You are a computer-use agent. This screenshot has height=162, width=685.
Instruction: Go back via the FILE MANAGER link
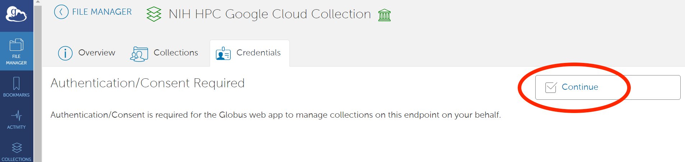pos(102,12)
